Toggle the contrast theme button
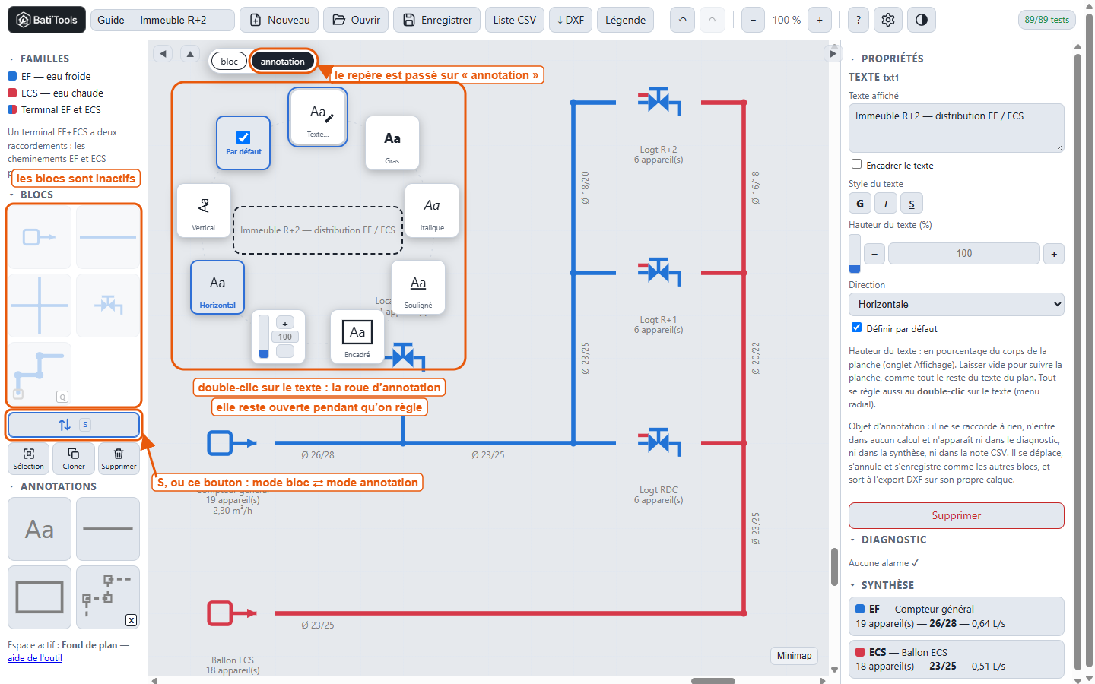Viewport: 1095px width, 684px height. 922,20
